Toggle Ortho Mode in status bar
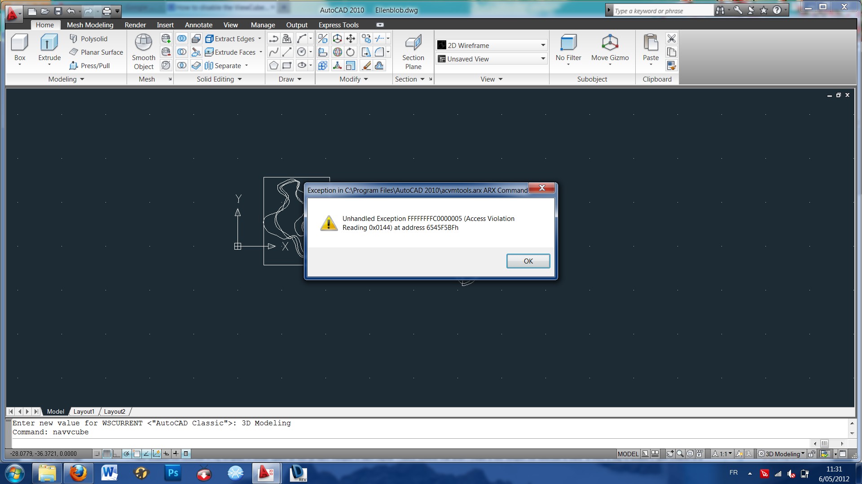This screenshot has width=862, height=484. click(x=117, y=454)
